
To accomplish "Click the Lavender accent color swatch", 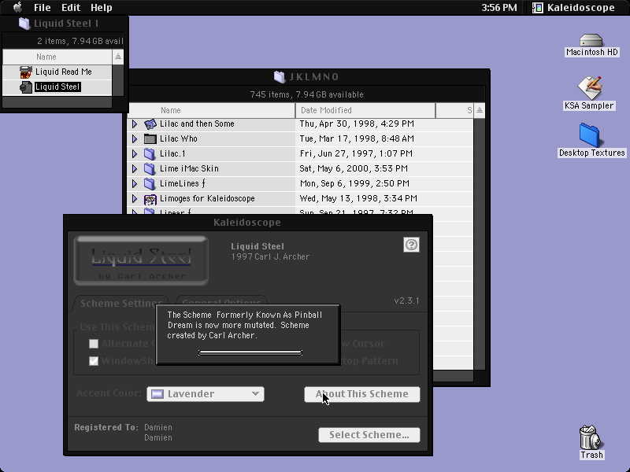I will [x=157, y=394].
